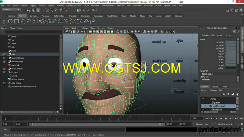Toggle visibility of modifiedHead layer

coord(203,106)
